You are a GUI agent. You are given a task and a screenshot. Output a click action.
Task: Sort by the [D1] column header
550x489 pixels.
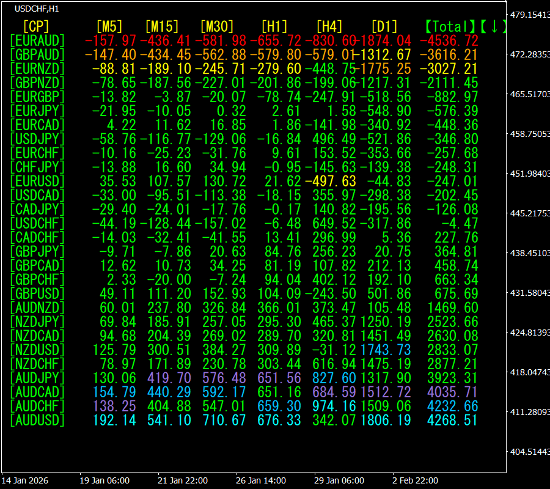384,27
